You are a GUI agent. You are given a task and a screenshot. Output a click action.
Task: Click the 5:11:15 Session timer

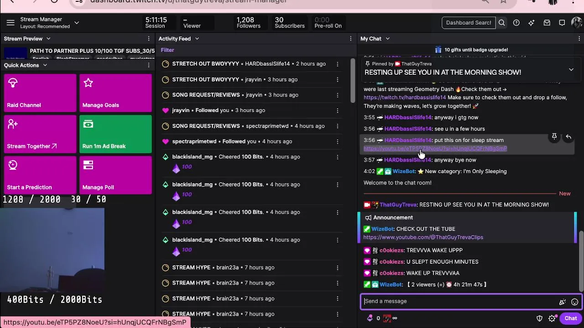(x=156, y=23)
